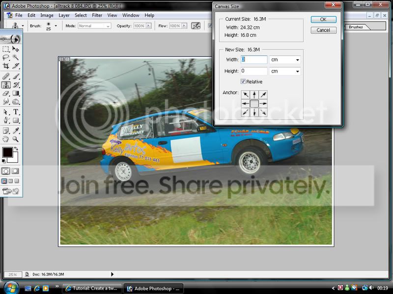393x294 pixels.
Task: Set anchor to the top-left arrow
Action: pyautogui.click(x=246, y=95)
